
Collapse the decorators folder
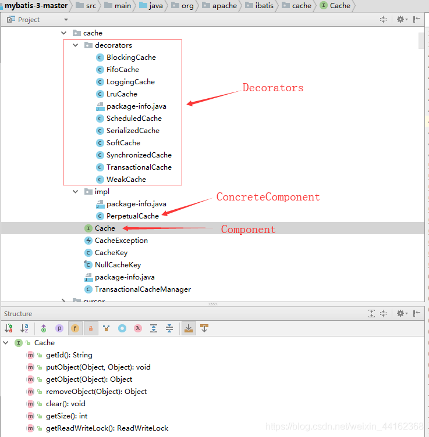click(x=75, y=45)
